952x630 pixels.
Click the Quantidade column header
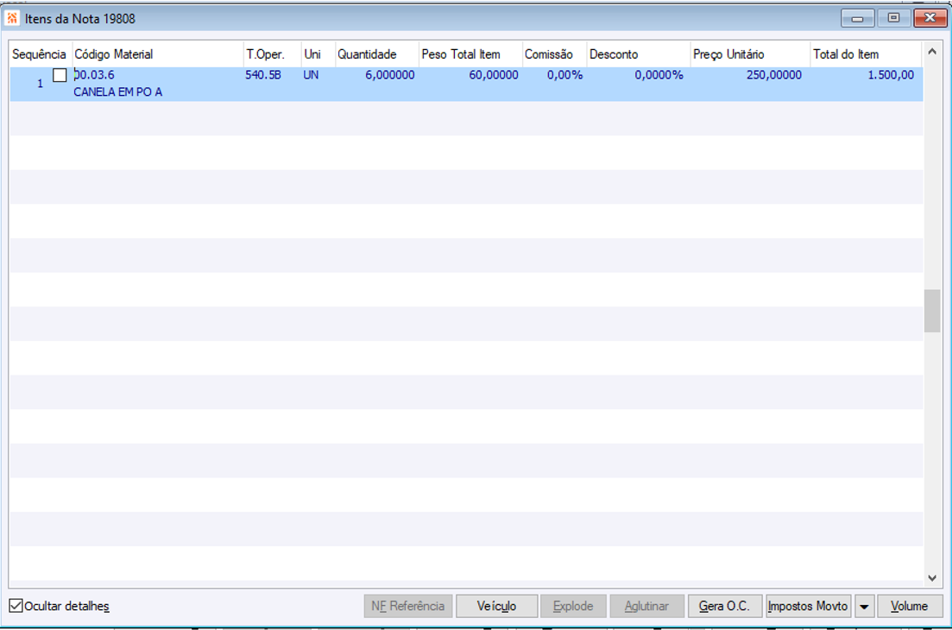[377, 54]
